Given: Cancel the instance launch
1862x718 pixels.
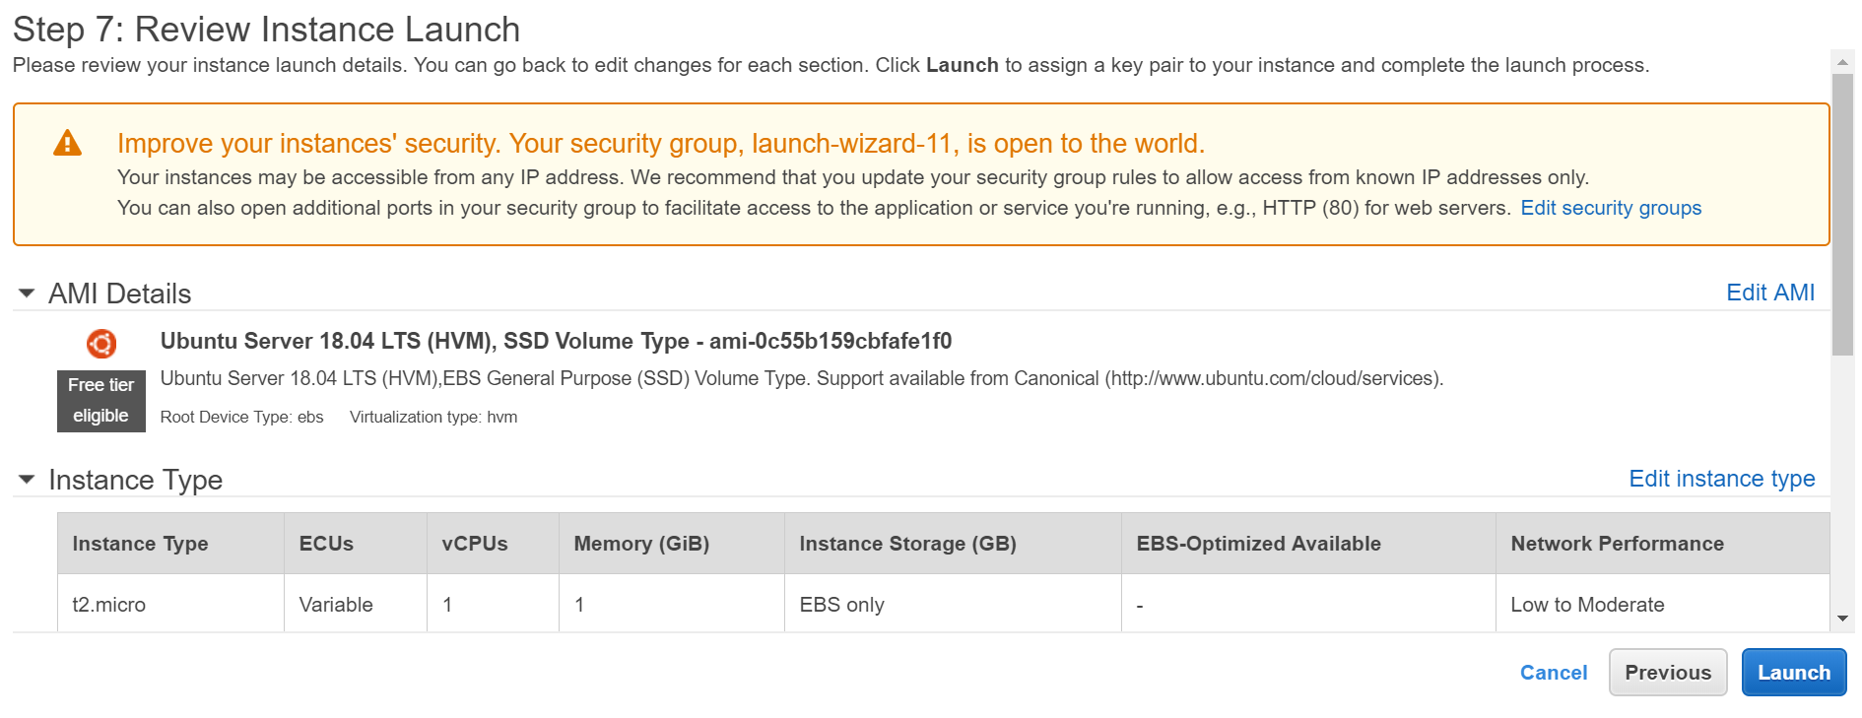Looking at the screenshot, I should pyautogui.click(x=1554, y=673).
